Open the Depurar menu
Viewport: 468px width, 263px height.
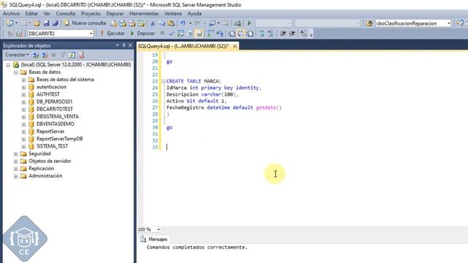point(115,14)
